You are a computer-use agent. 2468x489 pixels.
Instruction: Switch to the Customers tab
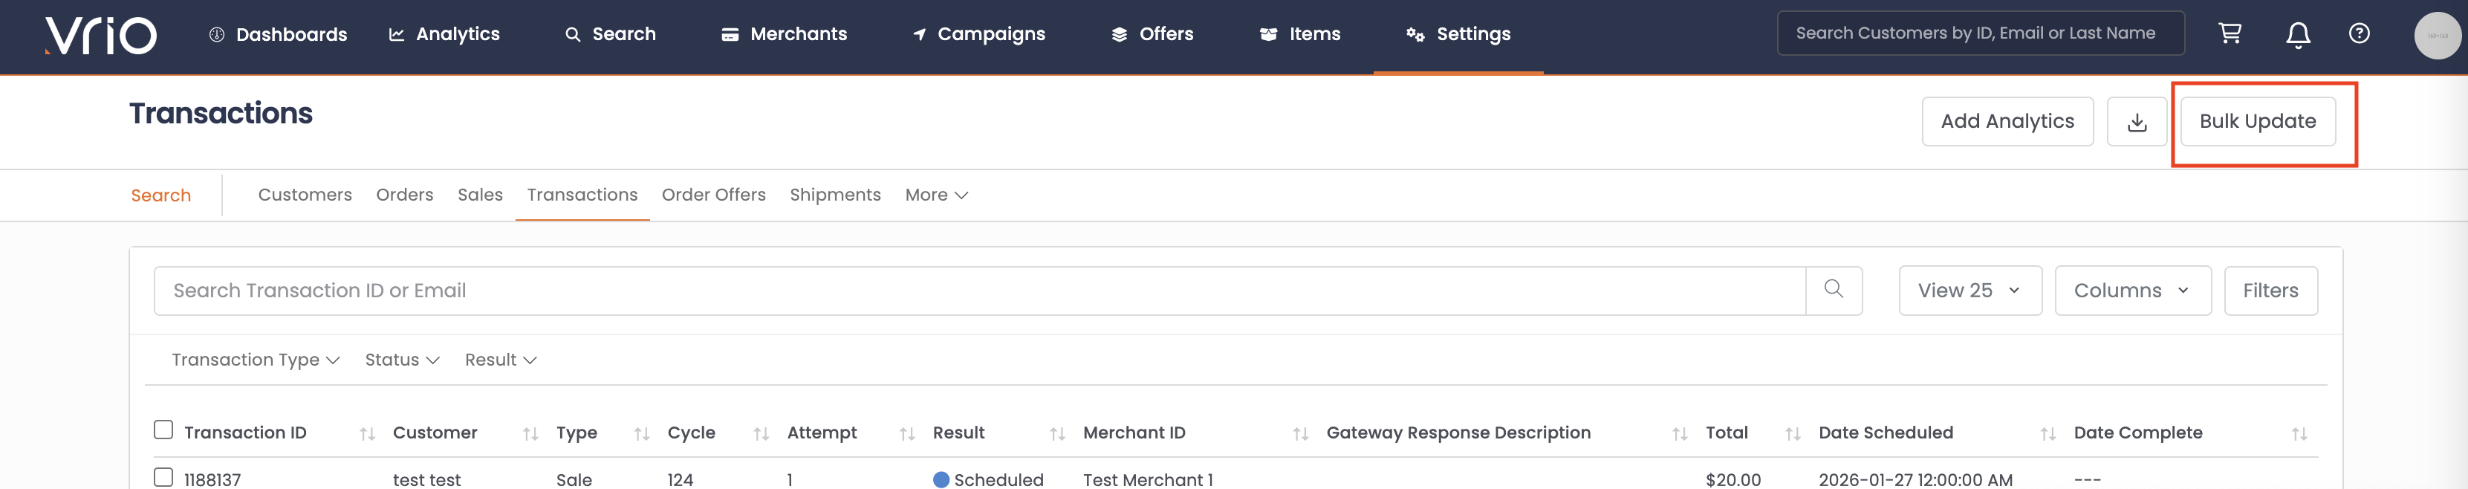(x=305, y=195)
